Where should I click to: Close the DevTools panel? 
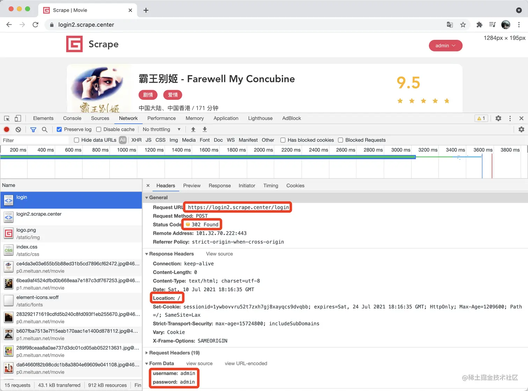click(521, 118)
